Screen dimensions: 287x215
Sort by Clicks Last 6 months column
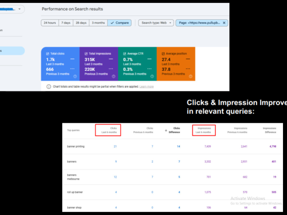point(109,130)
